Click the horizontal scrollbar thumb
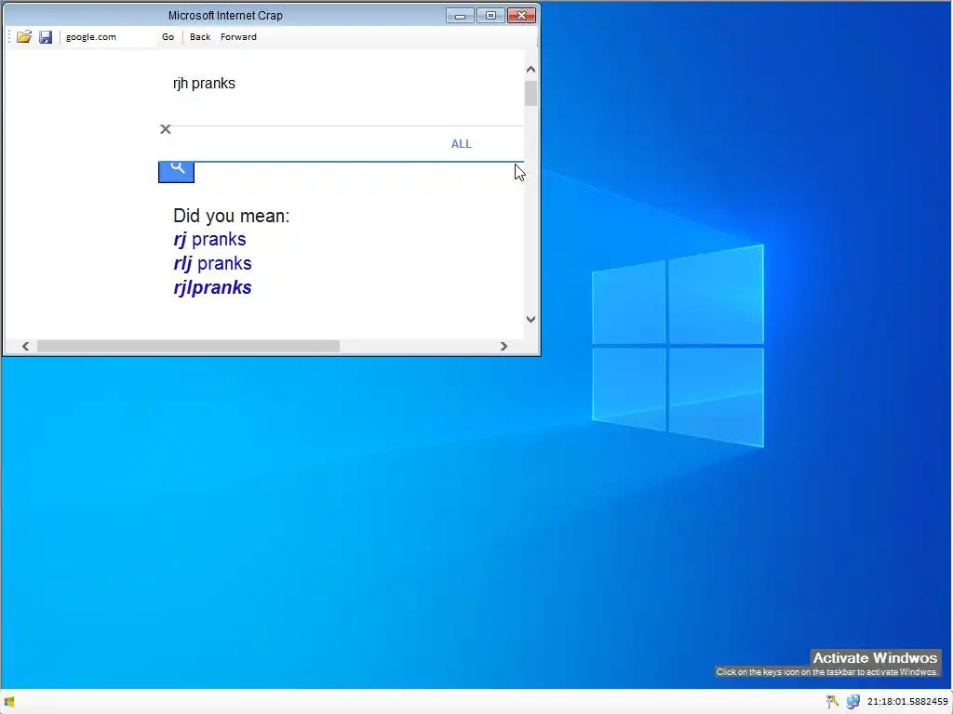Viewport: 953px width, 714px height. point(188,346)
